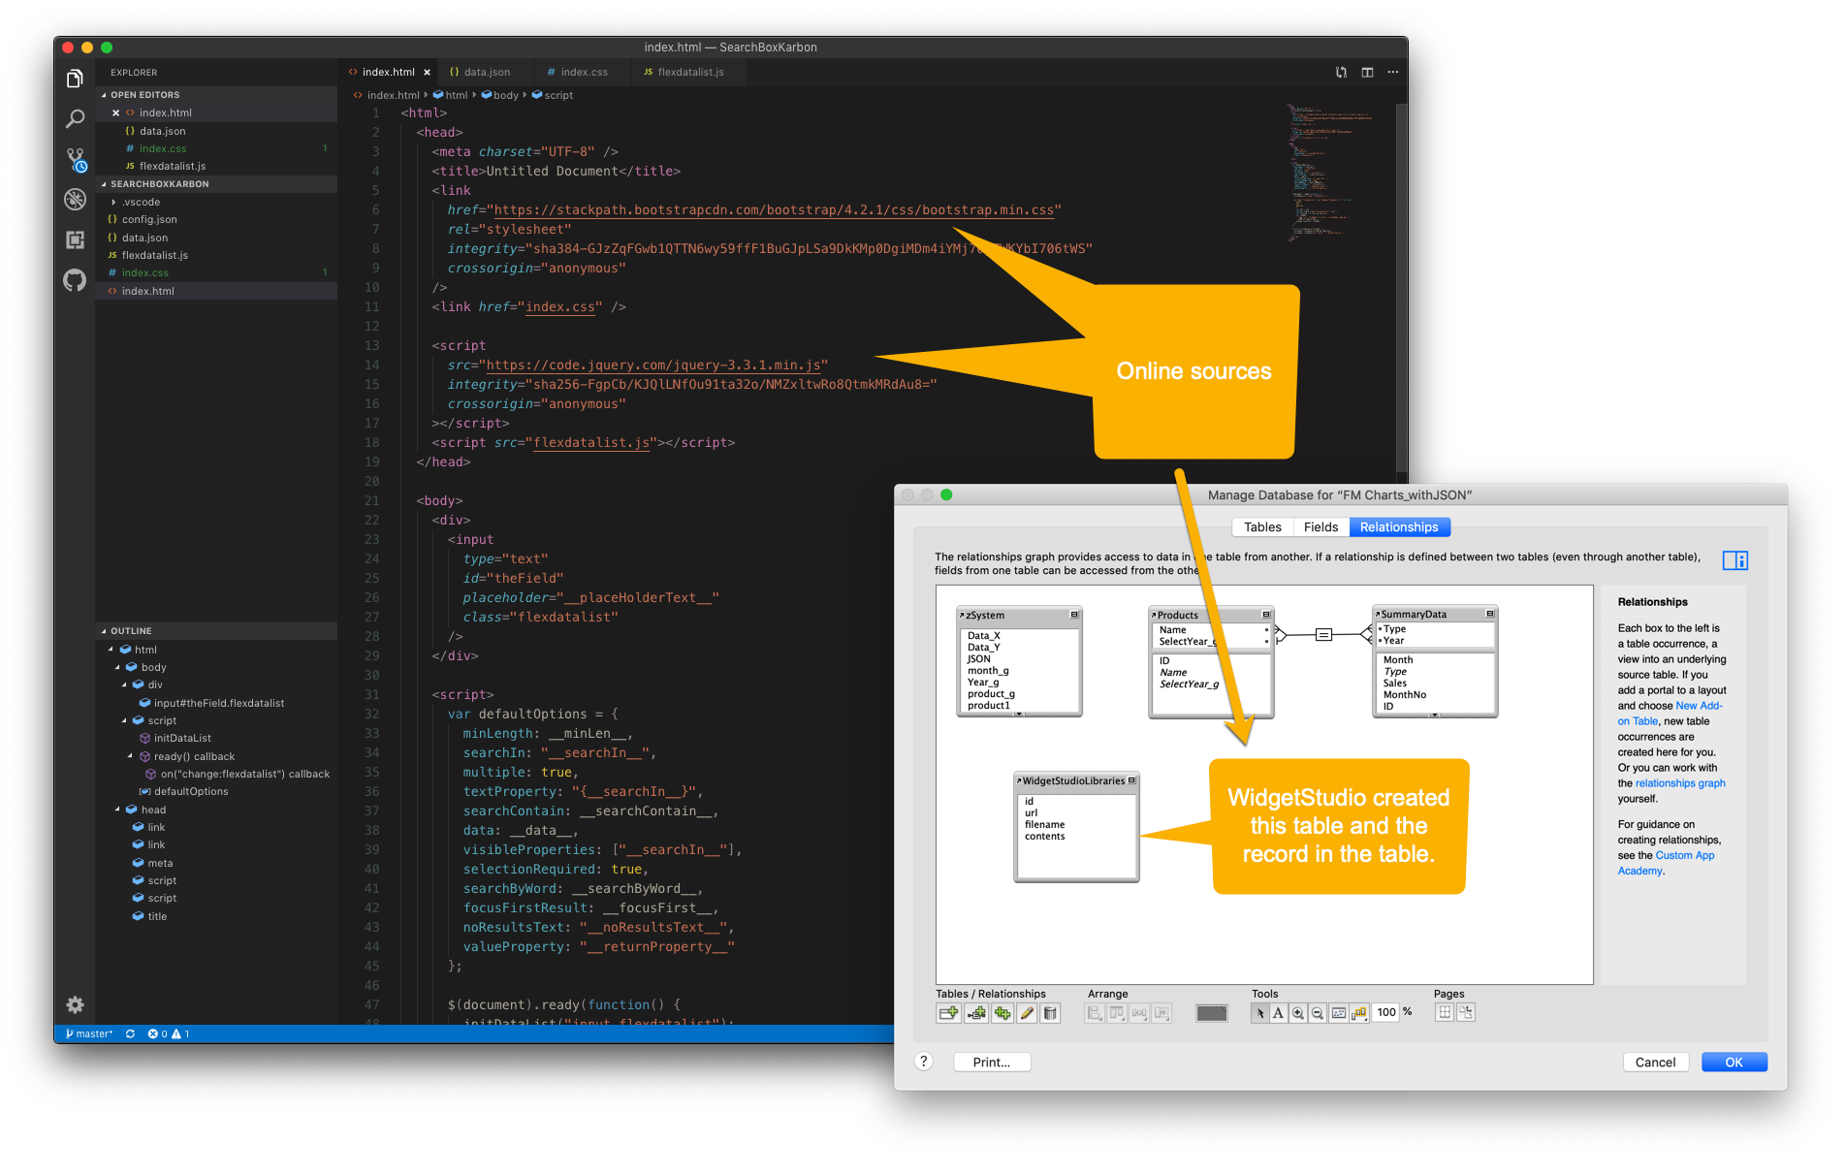Click the Print... button
The height and width of the screenshot is (1176, 1846).
coord(991,1063)
